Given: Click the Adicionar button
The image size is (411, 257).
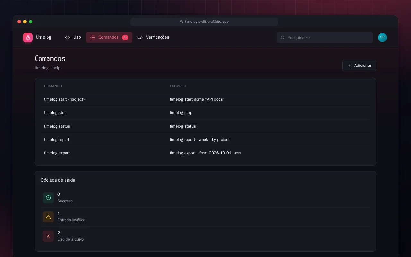Looking at the screenshot, I should pyautogui.click(x=359, y=66).
